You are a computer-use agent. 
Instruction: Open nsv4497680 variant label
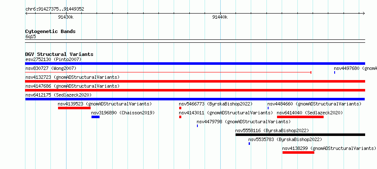click(x=355, y=68)
